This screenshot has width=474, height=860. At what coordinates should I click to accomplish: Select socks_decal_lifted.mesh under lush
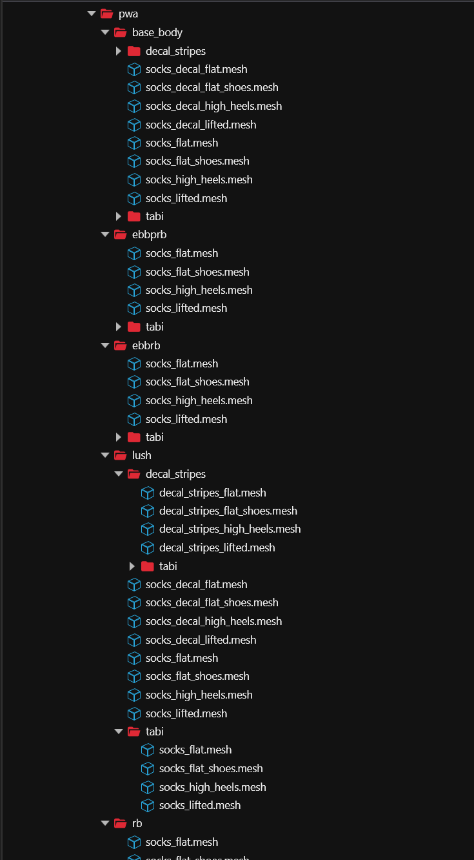pyautogui.click(x=201, y=640)
